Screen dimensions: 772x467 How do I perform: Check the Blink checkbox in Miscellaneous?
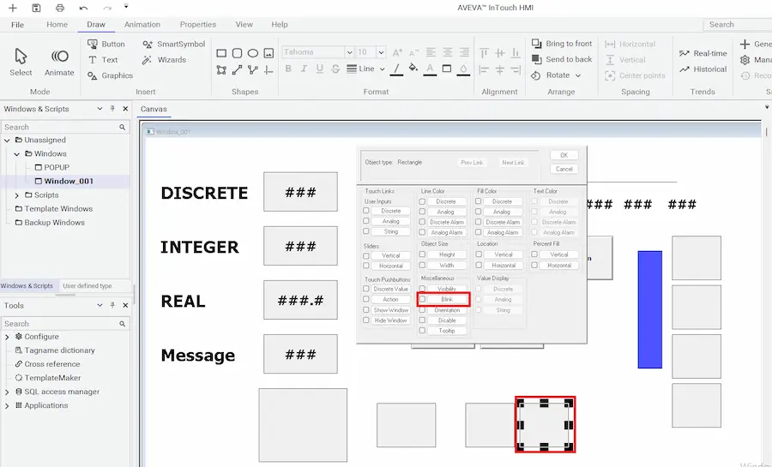click(422, 299)
